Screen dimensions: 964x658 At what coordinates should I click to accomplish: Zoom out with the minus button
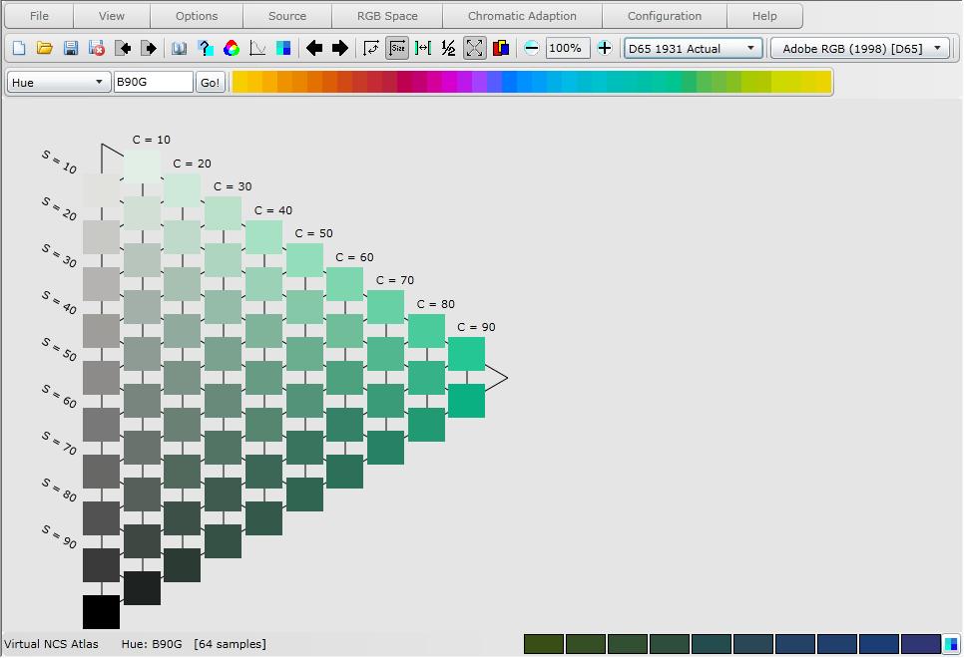tap(532, 48)
